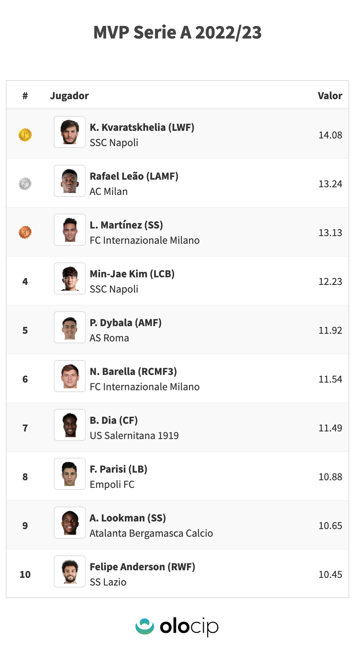This screenshot has height=650, width=355.
Task: Click the gold first-place medal icon
Action: point(25,135)
